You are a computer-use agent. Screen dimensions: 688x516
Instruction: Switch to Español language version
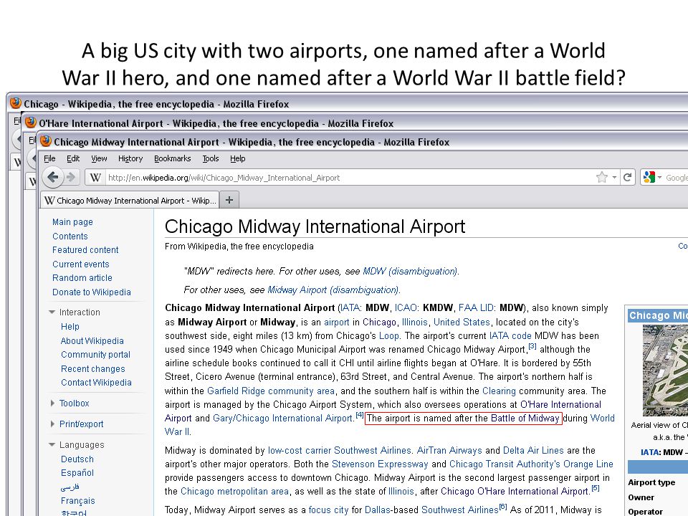tap(77, 472)
